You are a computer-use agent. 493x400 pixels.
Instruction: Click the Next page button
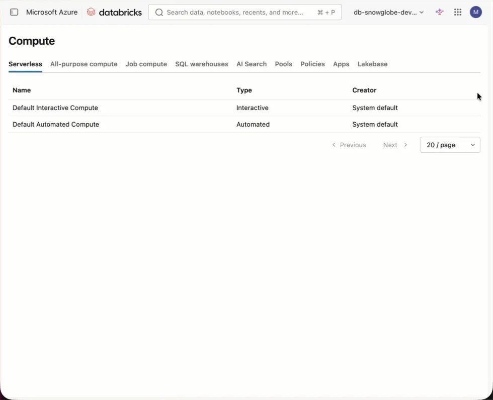pos(395,145)
